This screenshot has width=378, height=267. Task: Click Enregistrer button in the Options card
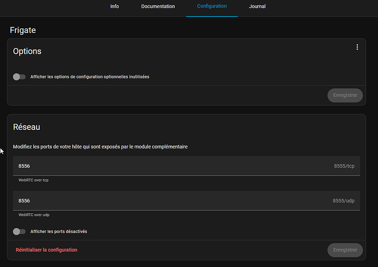pos(345,95)
